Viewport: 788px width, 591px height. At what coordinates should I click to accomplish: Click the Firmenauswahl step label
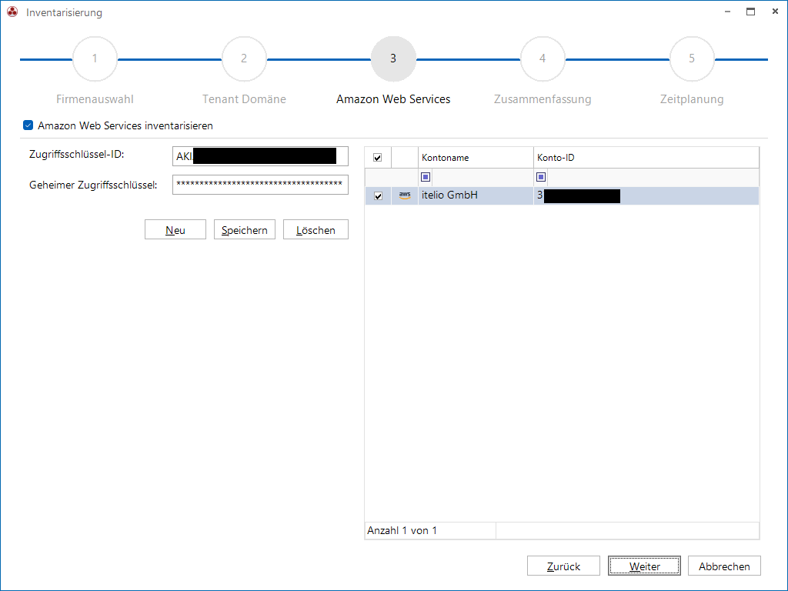point(95,99)
